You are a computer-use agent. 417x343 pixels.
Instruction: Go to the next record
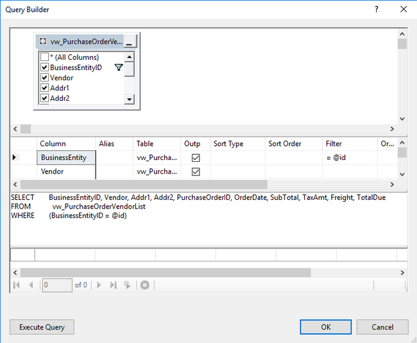tap(99, 285)
